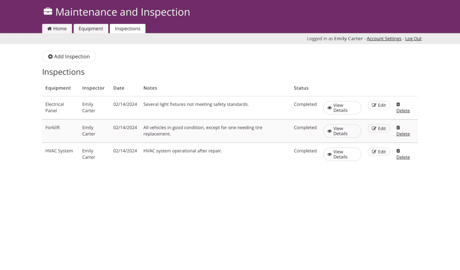Click the trash icon for HVAC System
The height and width of the screenshot is (270, 460).
pos(398,151)
